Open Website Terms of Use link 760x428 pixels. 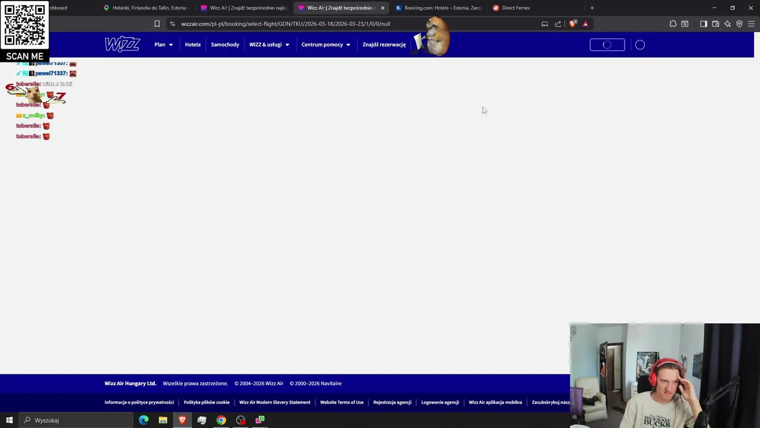[342, 402]
